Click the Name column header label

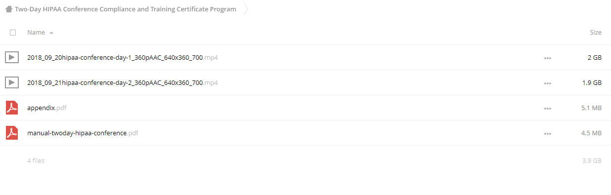coord(36,33)
